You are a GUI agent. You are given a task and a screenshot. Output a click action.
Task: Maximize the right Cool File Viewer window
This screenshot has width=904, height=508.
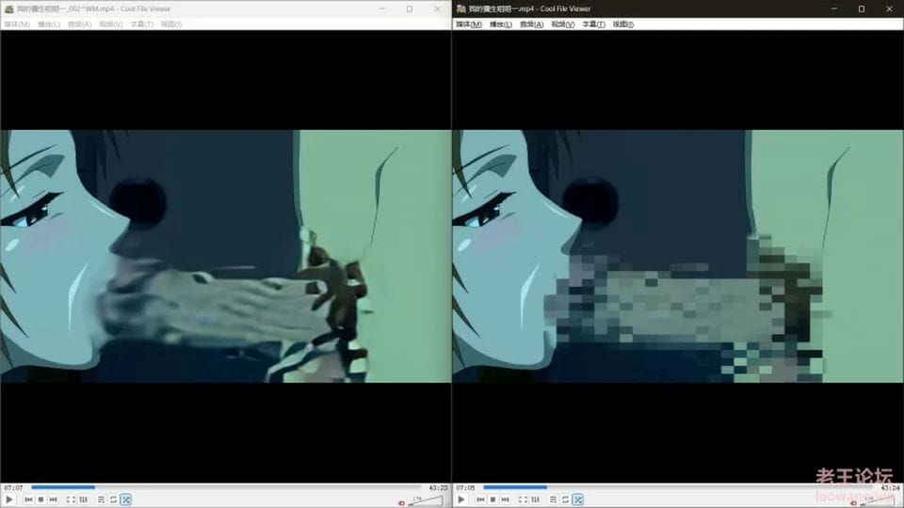(862, 8)
